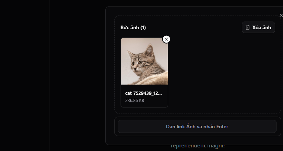Click the Bức ảnh (1) heading
Screen dimensions: 283x151
pyautogui.click(x=133, y=27)
